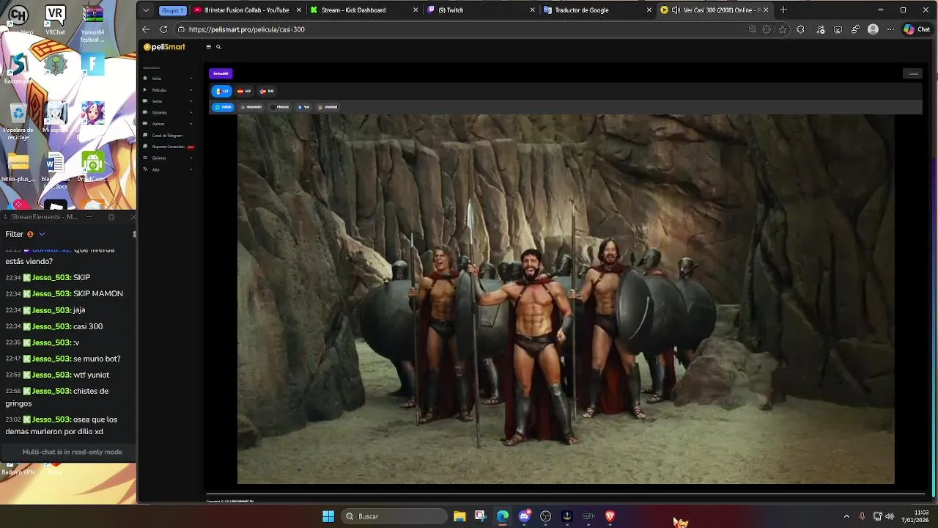Expand the Géneros sidebar arrow
938x528 pixels.
point(191,158)
